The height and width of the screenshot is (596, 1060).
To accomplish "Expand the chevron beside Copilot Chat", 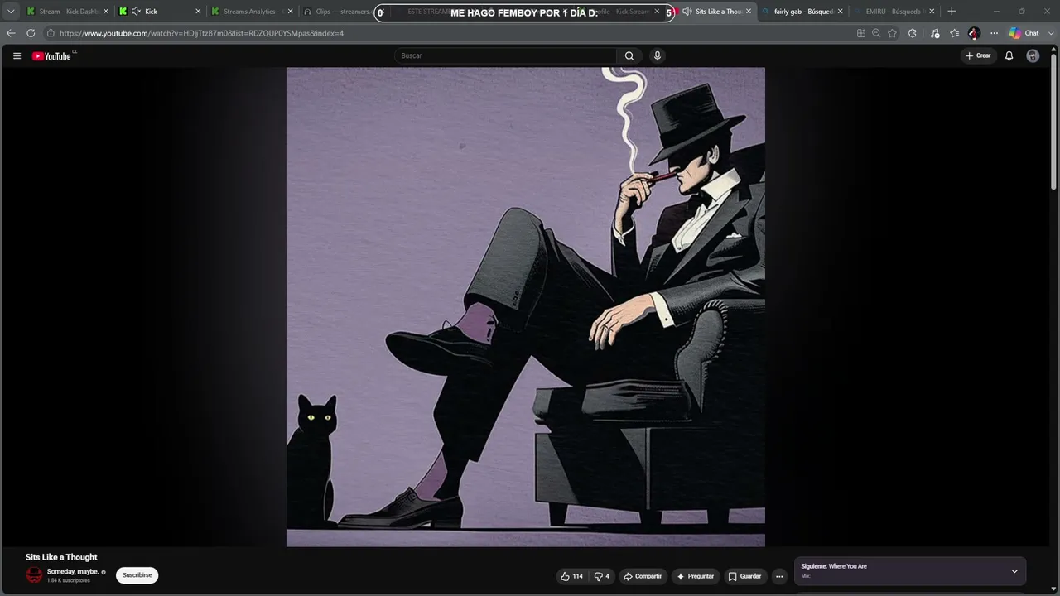I will point(1050,33).
